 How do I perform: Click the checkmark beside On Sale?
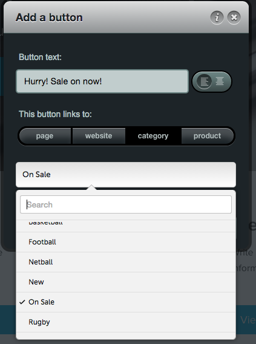click(22, 302)
